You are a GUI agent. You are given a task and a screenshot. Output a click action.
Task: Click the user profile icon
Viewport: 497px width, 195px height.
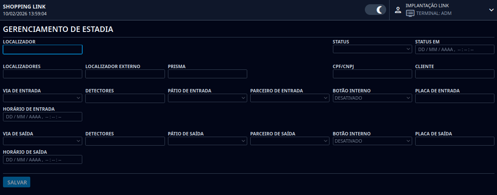[x=398, y=10]
